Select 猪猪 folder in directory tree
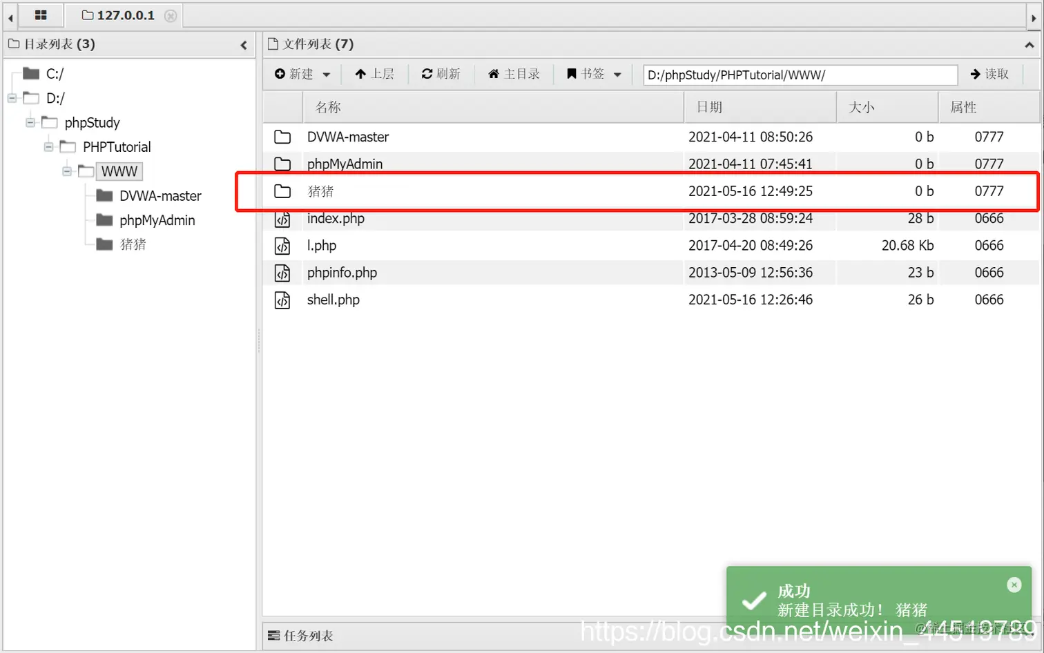Viewport: 1044px width, 653px height. click(133, 244)
